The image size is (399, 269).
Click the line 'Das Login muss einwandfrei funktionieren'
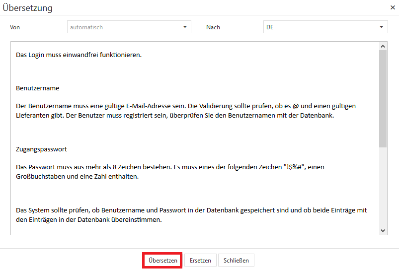pyautogui.click(x=79, y=55)
